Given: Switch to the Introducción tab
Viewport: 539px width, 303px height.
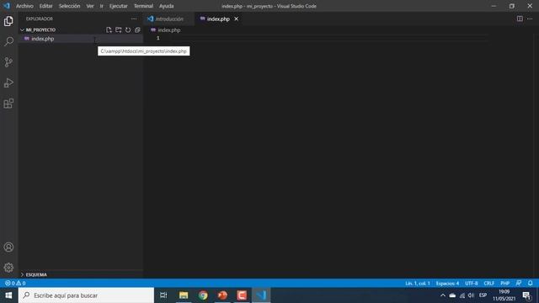Looking at the screenshot, I should point(168,19).
